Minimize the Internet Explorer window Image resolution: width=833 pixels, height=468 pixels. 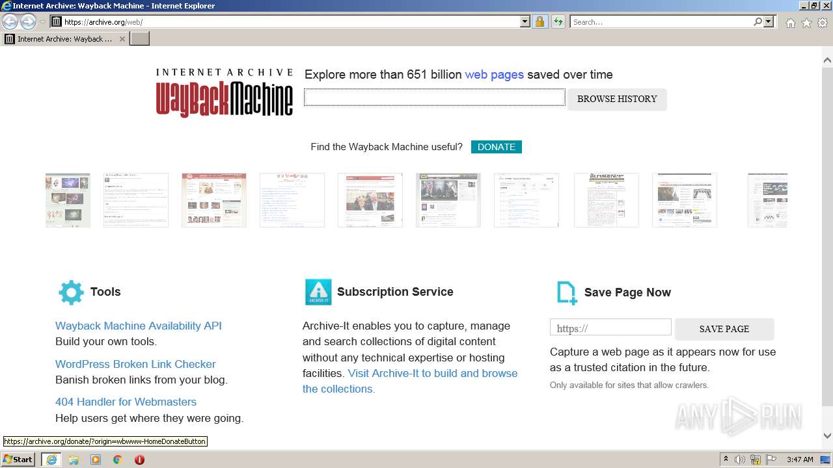[804, 6]
